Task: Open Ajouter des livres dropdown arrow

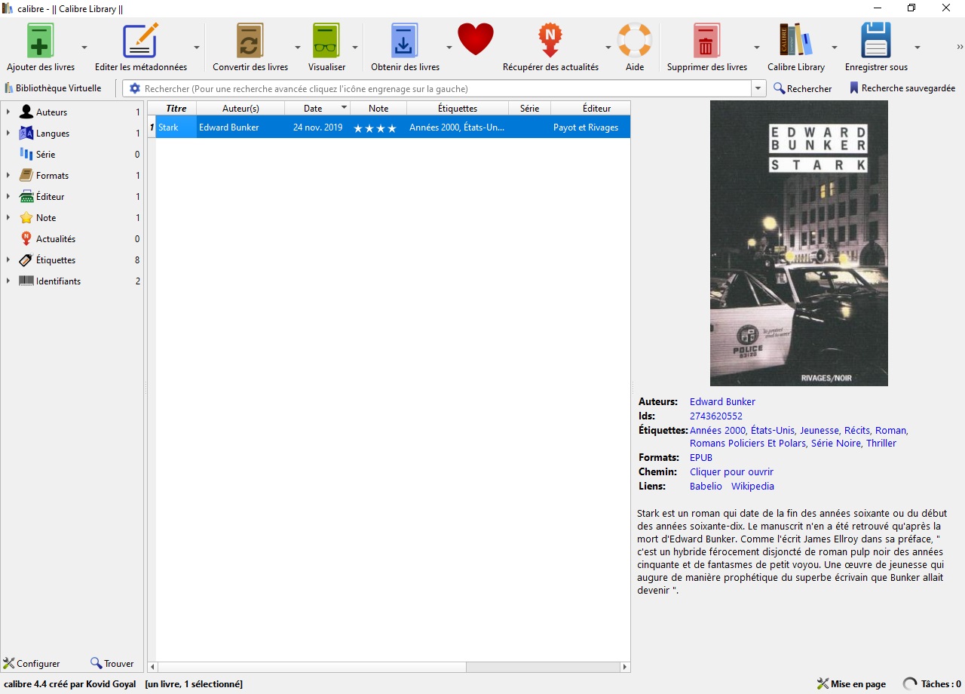Action: 84,47
